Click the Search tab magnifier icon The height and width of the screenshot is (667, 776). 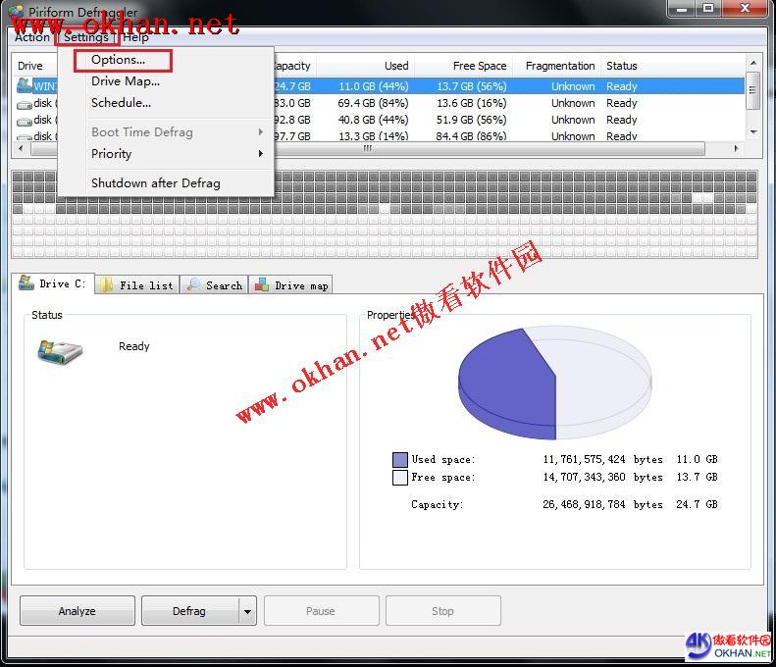pyautogui.click(x=193, y=285)
